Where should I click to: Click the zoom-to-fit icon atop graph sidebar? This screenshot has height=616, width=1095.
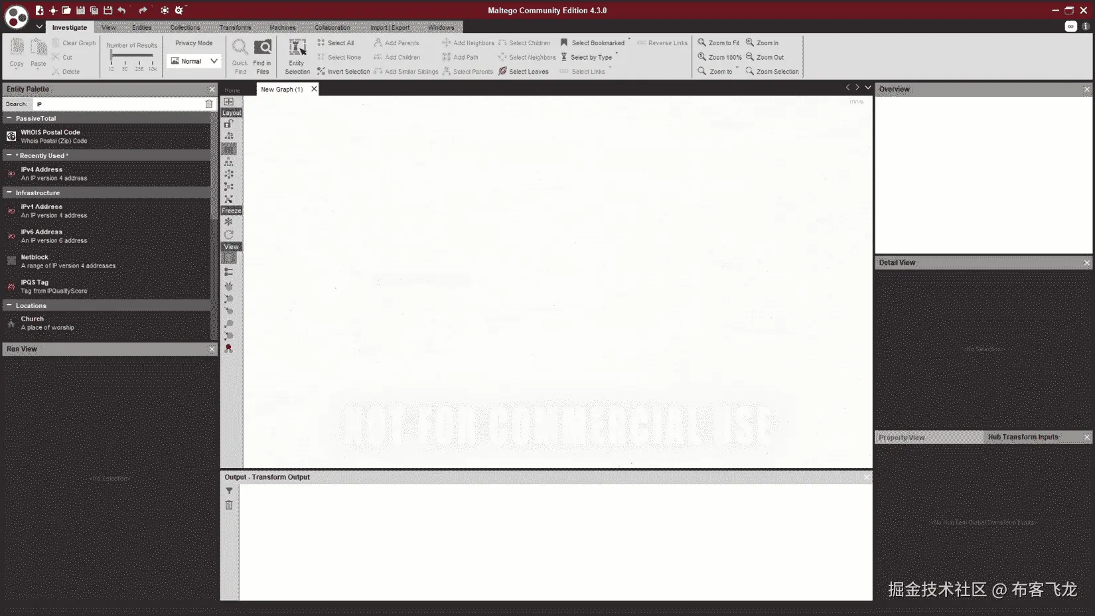[228, 102]
